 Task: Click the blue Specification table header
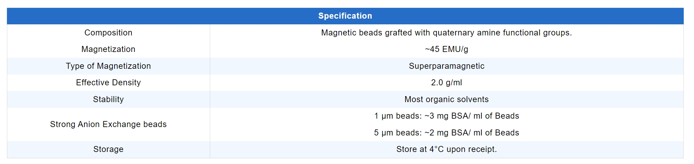pyautogui.click(x=345, y=16)
